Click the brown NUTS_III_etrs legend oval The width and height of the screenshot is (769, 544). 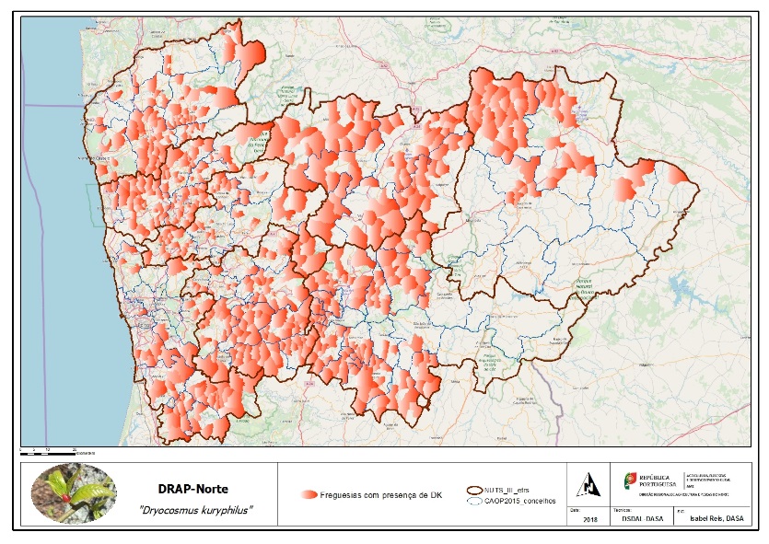(x=474, y=490)
